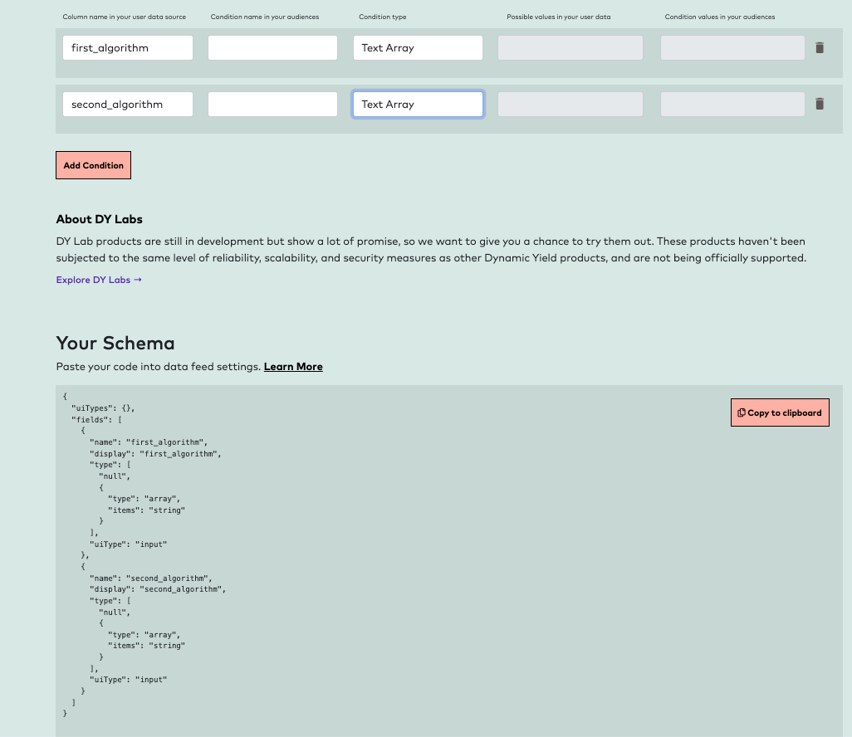Click the "Your Schema" heading

click(115, 344)
